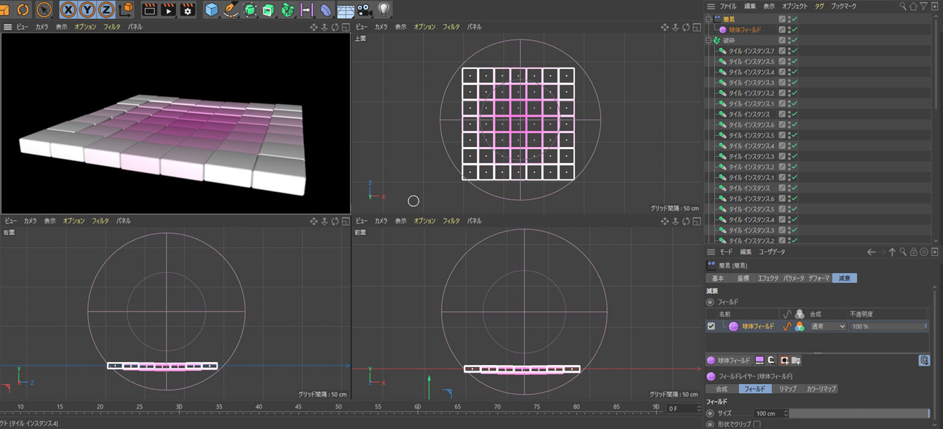
Task: Select the live selection arrow tool
Action: 44,10
